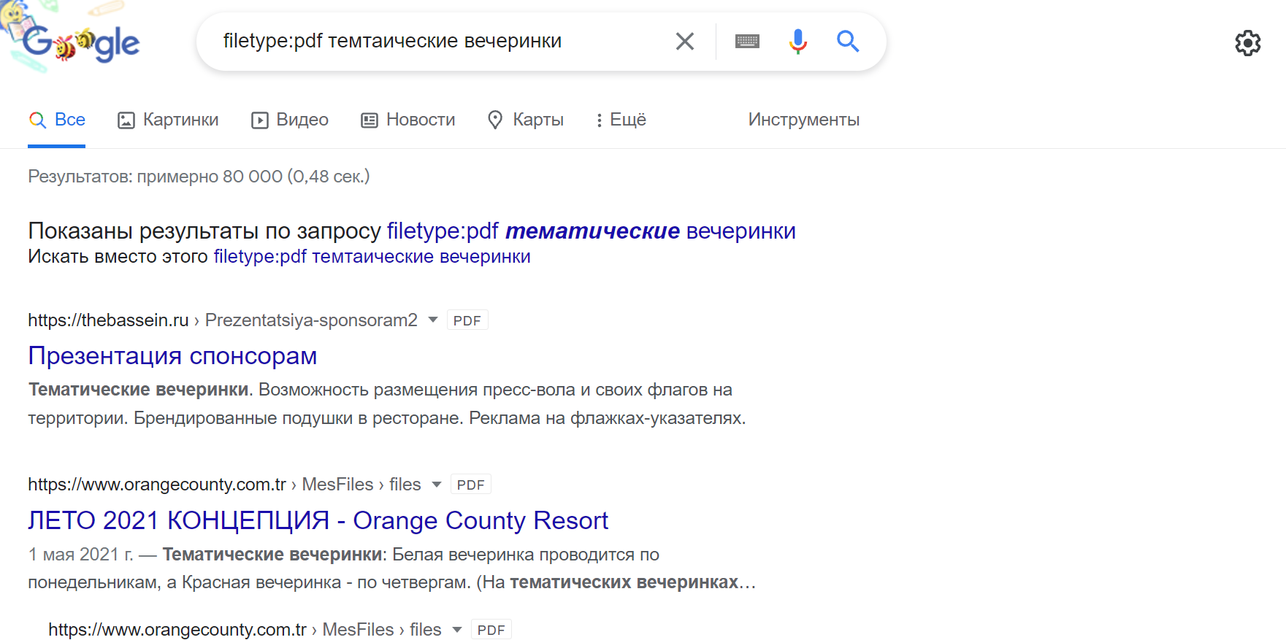Clear the search query with X
This screenshot has height=640, width=1286.
pos(684,42)
